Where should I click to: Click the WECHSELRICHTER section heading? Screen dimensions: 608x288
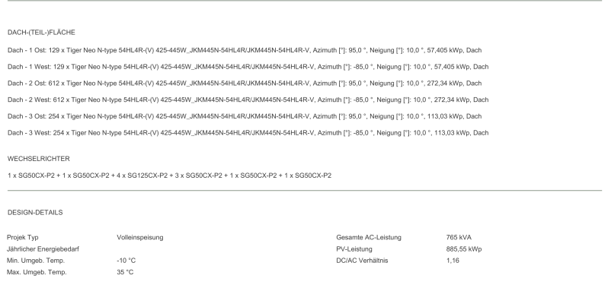38,159
